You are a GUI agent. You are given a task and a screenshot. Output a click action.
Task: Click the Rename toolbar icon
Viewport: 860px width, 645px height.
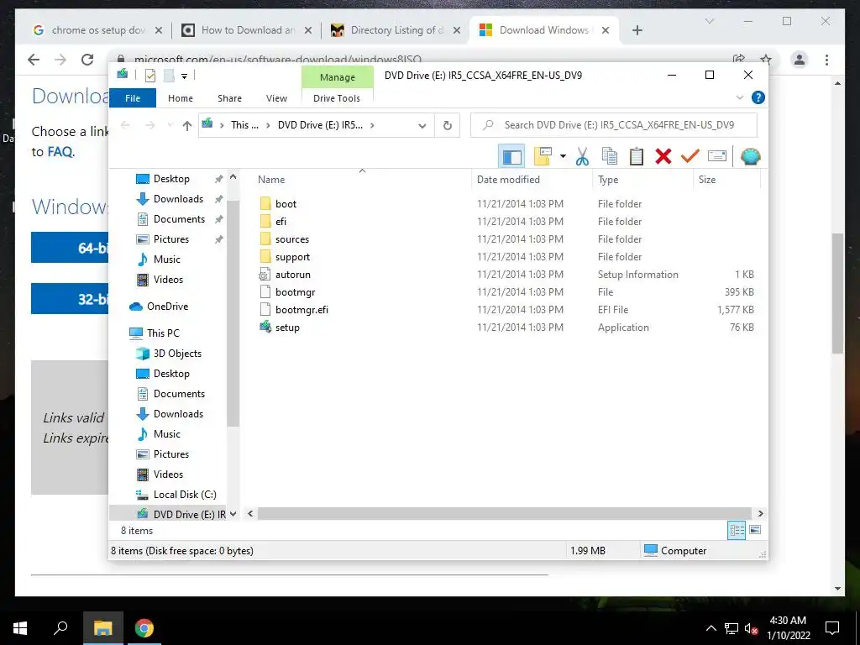[x=717, y=156]
